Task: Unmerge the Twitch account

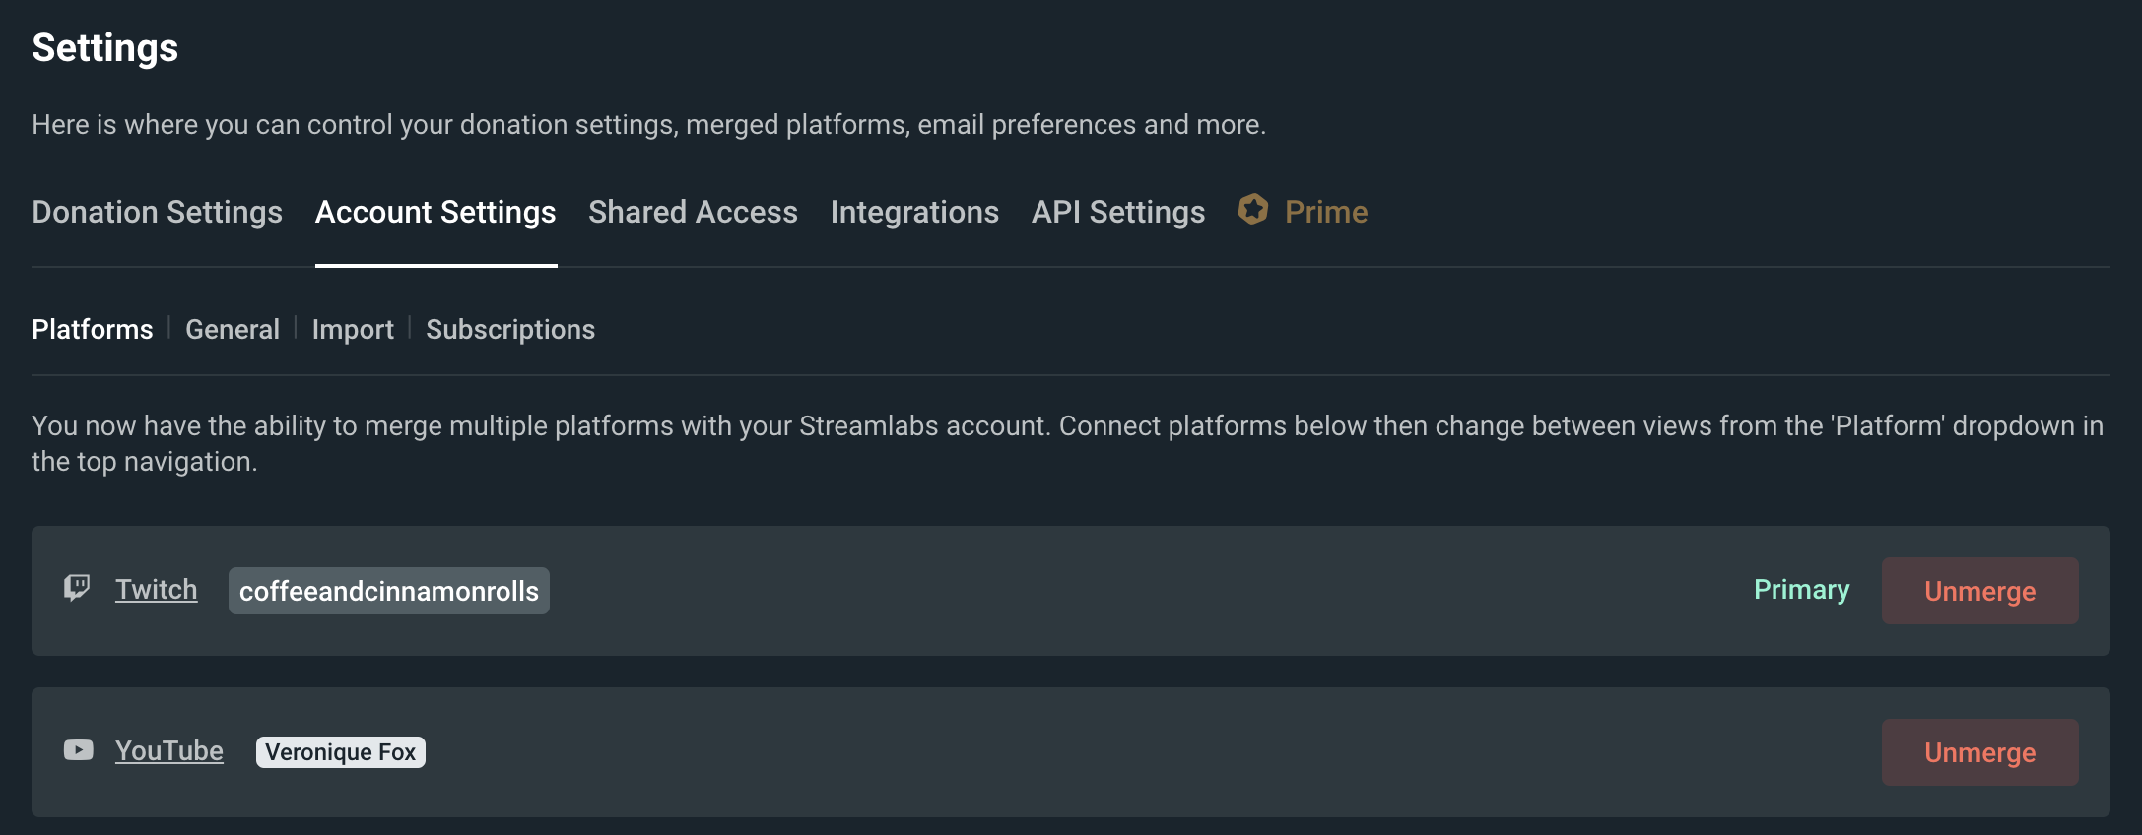Action: [x=1980, y=591]
